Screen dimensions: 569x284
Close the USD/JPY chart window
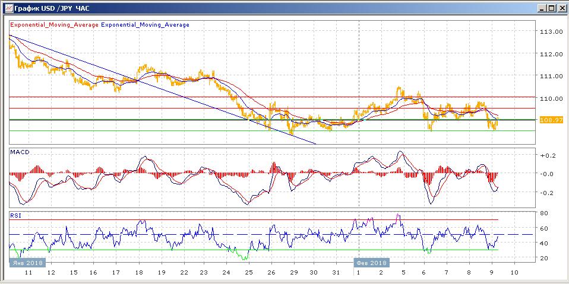[561, 8]
